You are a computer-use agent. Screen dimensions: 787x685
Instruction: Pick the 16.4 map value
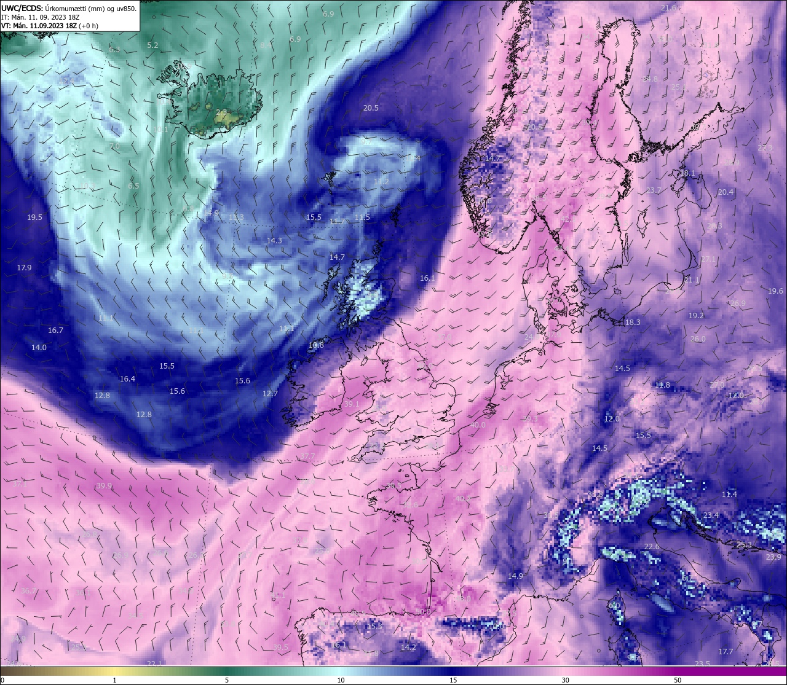(x=127, y=379)
